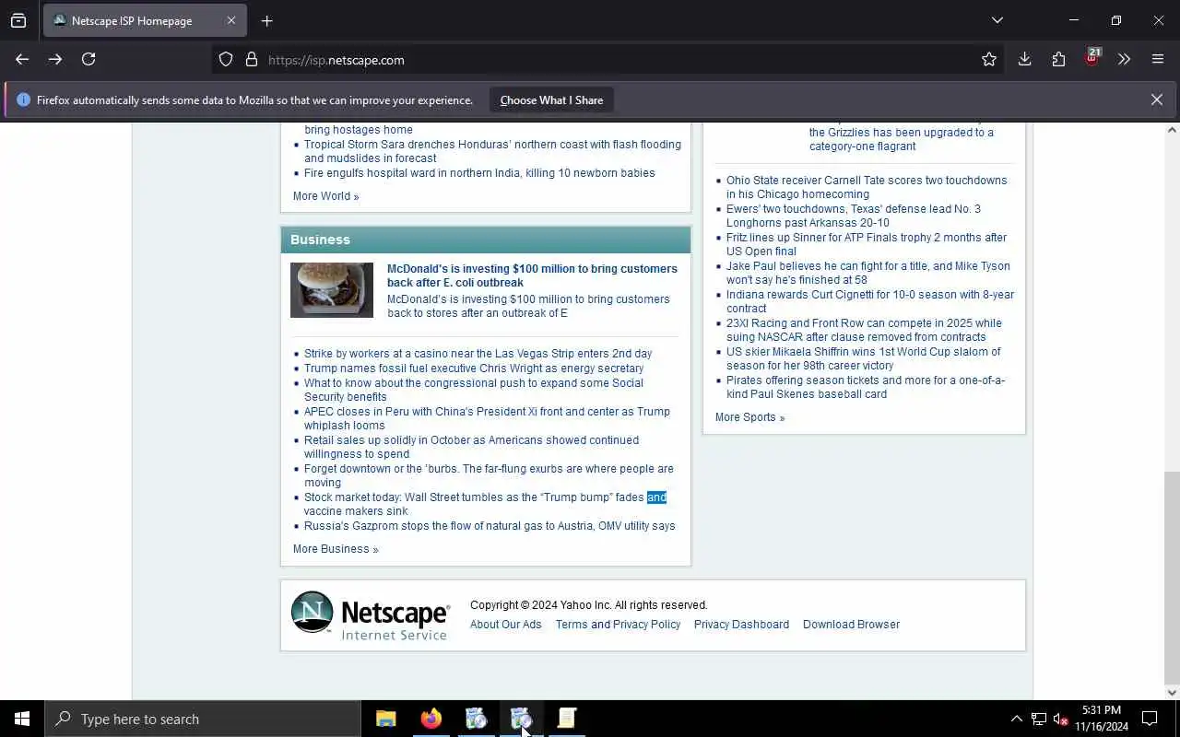Click the taskbar search box

[203, 719]
